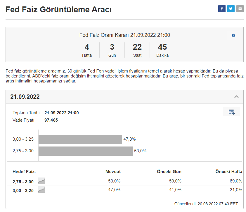Click the Hedef Faiz column header
246x212 pixels.
[24, 172]
